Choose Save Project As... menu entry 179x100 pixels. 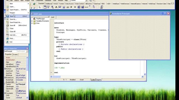pos(18,22)
